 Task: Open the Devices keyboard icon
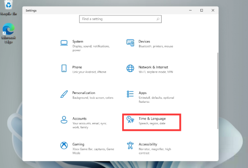[130, 43]
